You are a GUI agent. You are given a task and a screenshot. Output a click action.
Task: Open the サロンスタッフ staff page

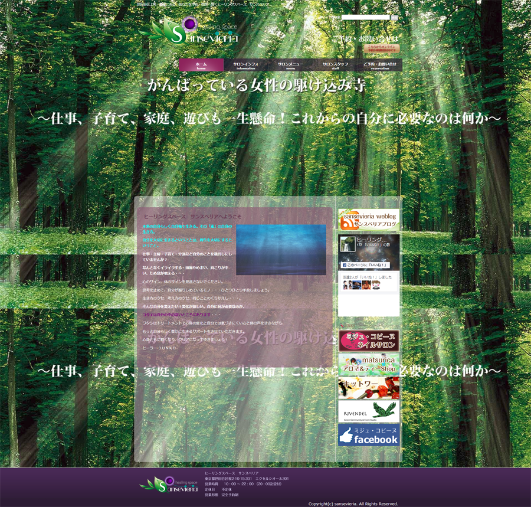(x=335, y=65)
